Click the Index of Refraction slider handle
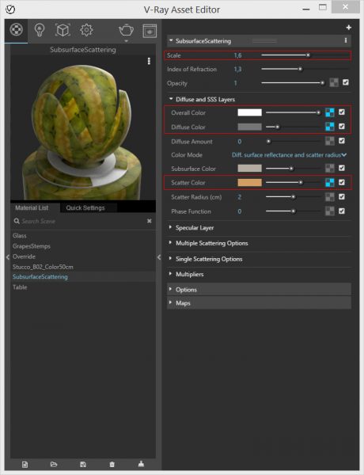This screenshot has height=475, width=364. [300, 69]
